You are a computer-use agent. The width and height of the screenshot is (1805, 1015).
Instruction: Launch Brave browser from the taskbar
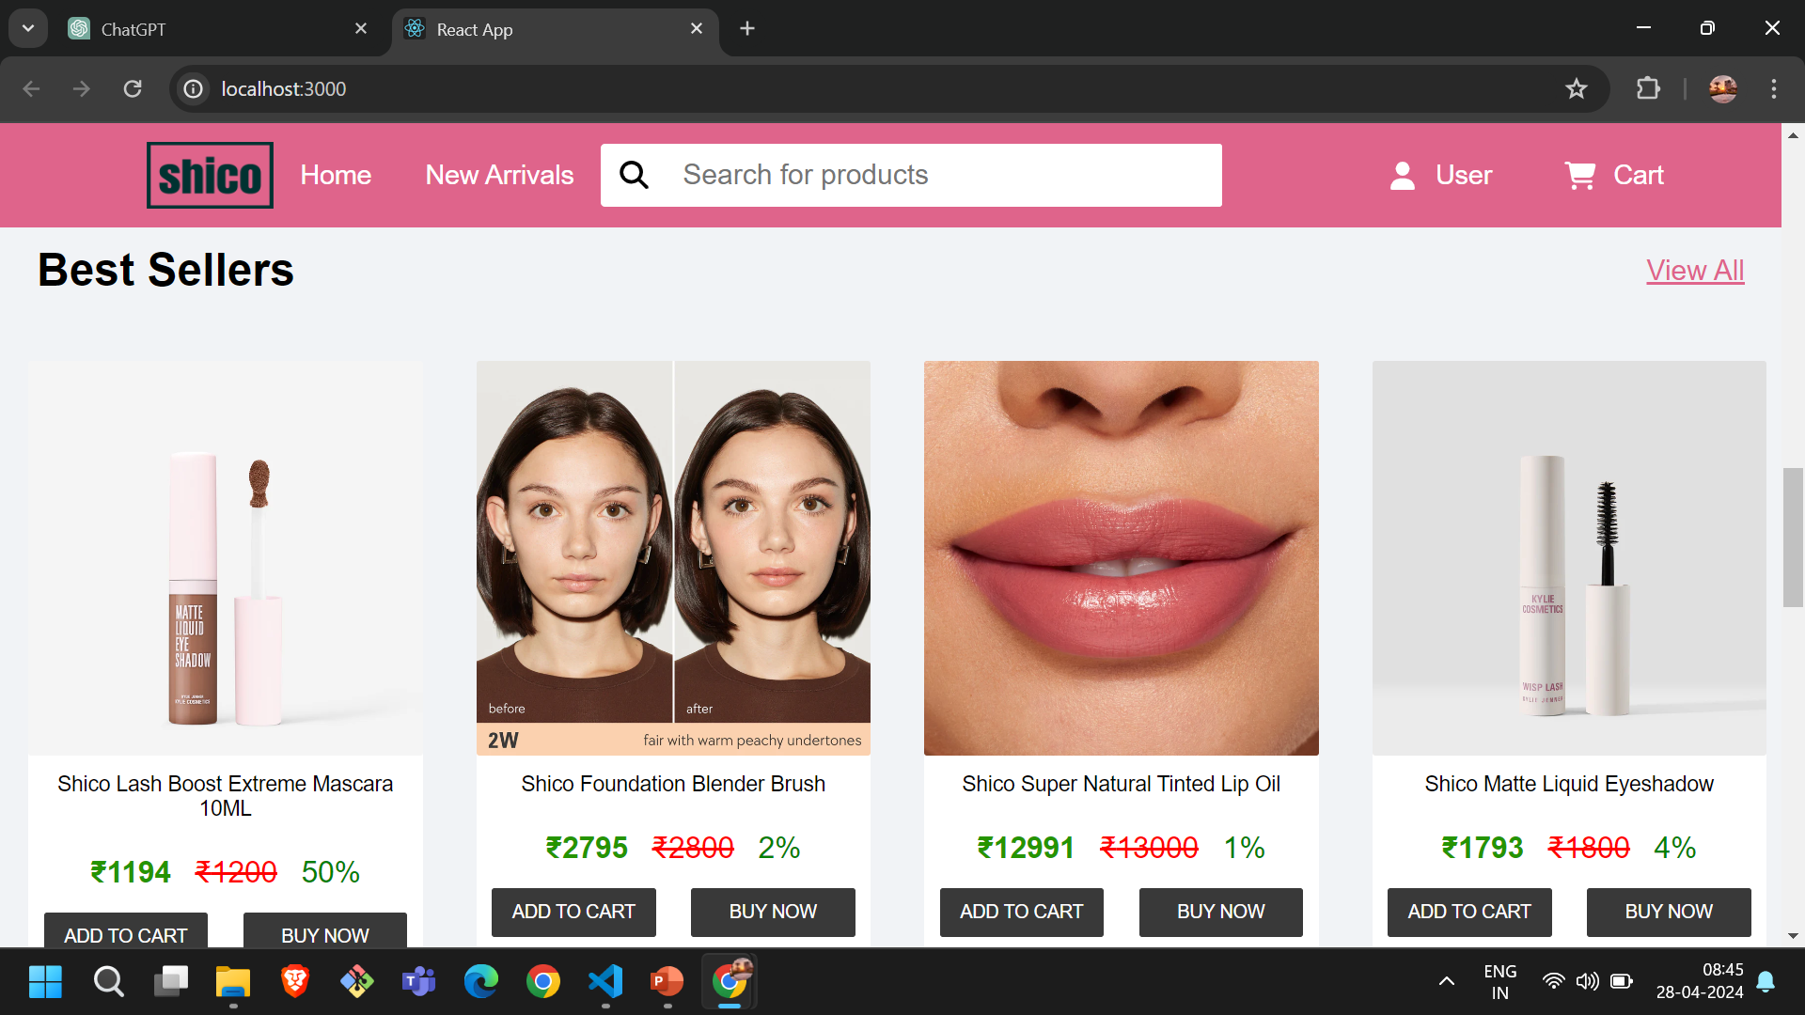295,981
